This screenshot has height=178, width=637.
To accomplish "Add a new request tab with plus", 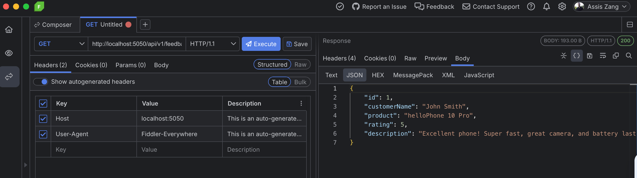I will tap(145, 25).
